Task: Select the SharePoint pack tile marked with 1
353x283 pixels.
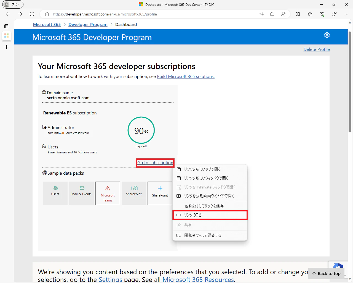Action: pos(134,193)
